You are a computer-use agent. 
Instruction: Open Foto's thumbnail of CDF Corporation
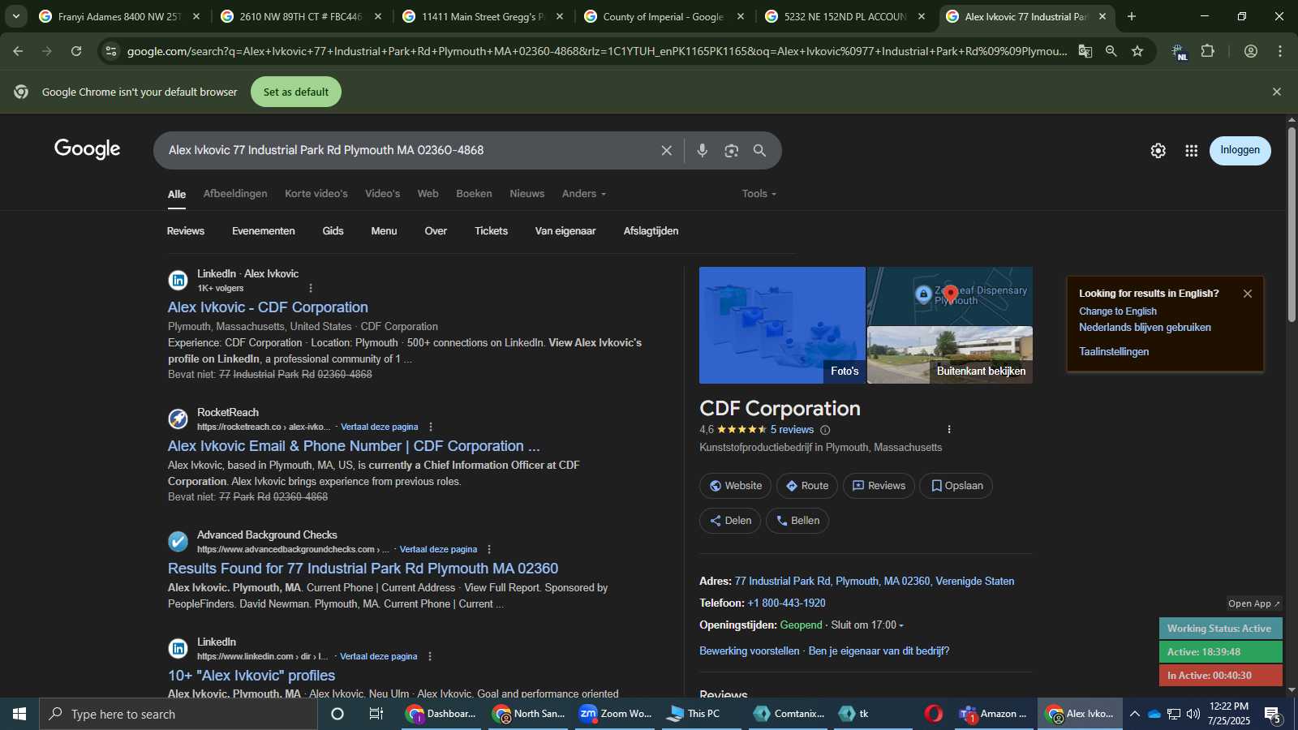pos(782,325)
